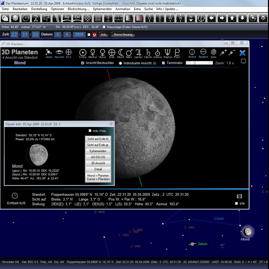Select the Saturn planet icon
Image resolution: width=269 pixels, height=269 pixels.
[148, 52]
